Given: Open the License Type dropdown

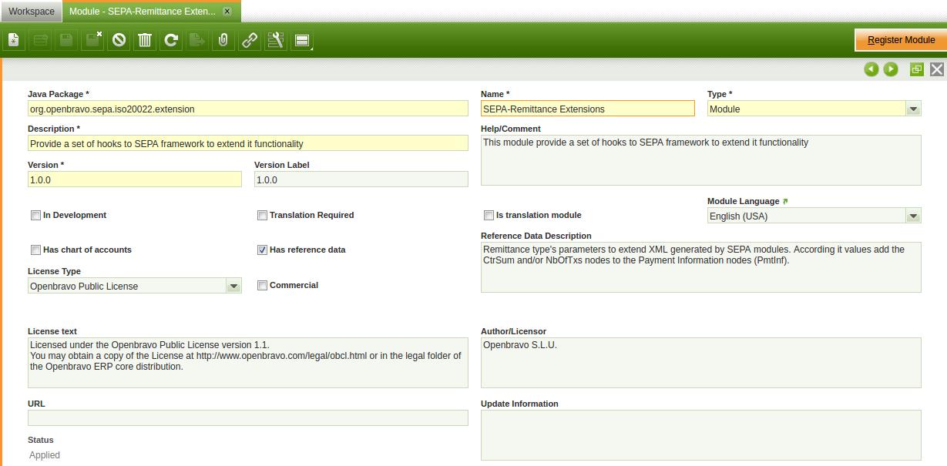Looking at the screenshot, I should click(x=233, y=287).
